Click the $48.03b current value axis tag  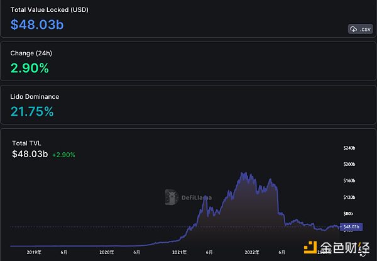(350, 226)
